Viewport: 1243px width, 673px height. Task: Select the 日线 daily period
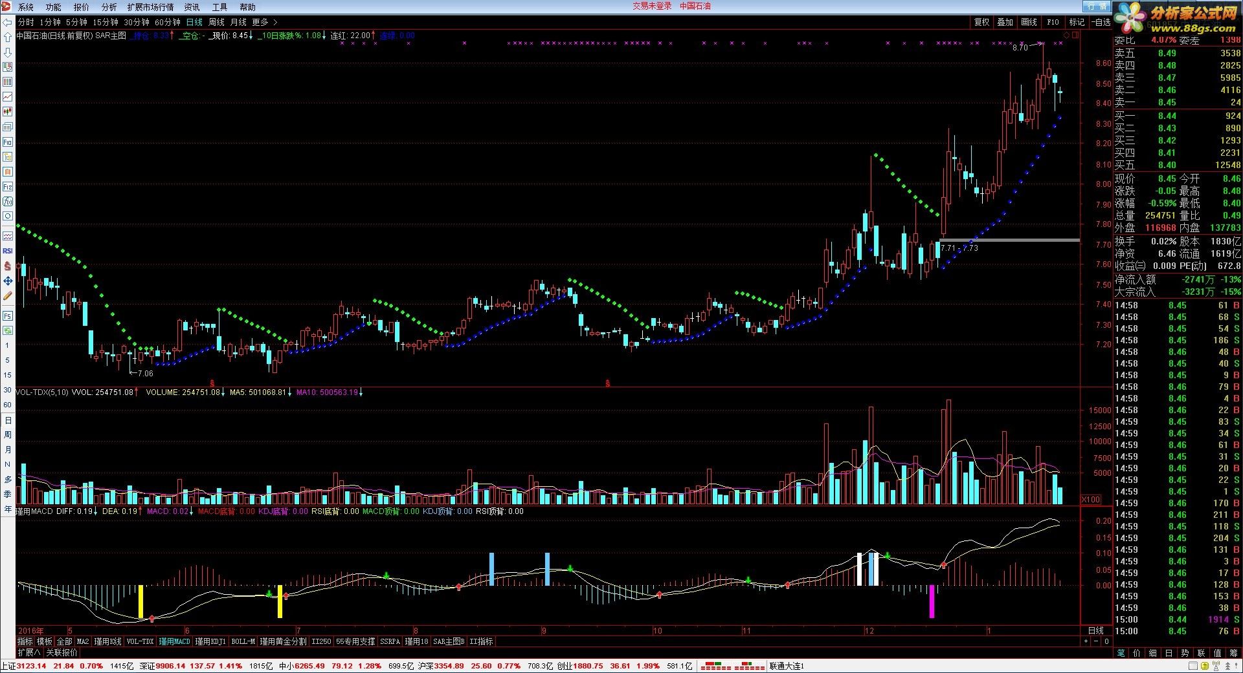pos(194,22)
